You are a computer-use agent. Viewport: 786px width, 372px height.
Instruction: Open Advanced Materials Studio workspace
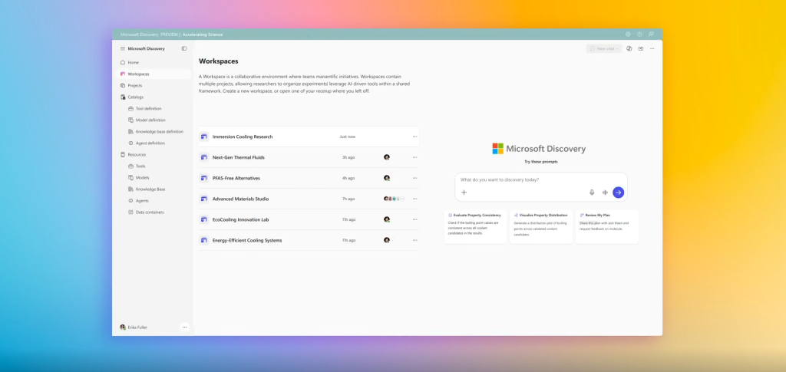[309, 199]
